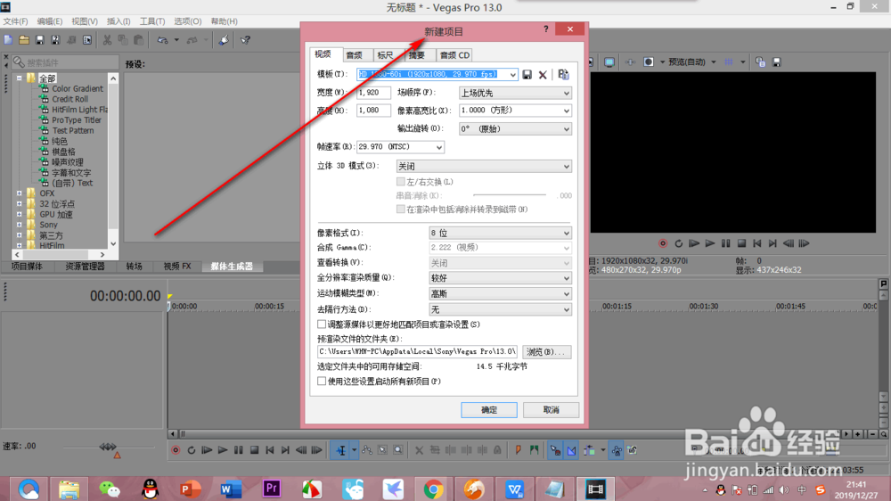
Task: Expand the Sony folder in plugin tree
Action: click(20, 226)
